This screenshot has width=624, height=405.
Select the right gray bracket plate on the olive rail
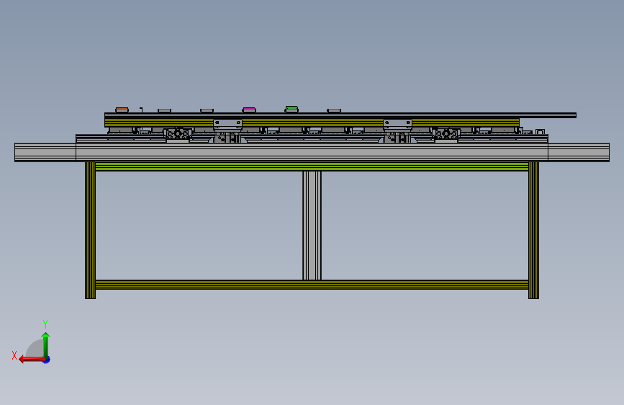click(x=397, y=124)
